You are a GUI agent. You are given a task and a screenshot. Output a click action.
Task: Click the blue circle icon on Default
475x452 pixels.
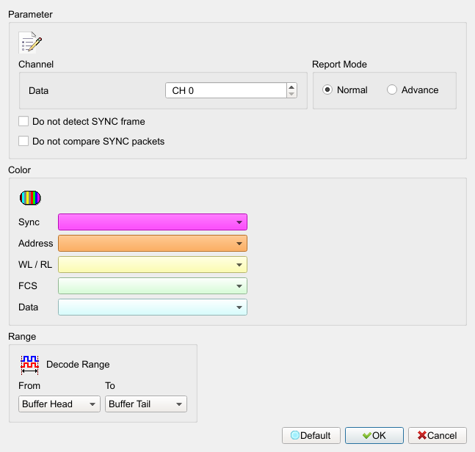pos(294,435)
